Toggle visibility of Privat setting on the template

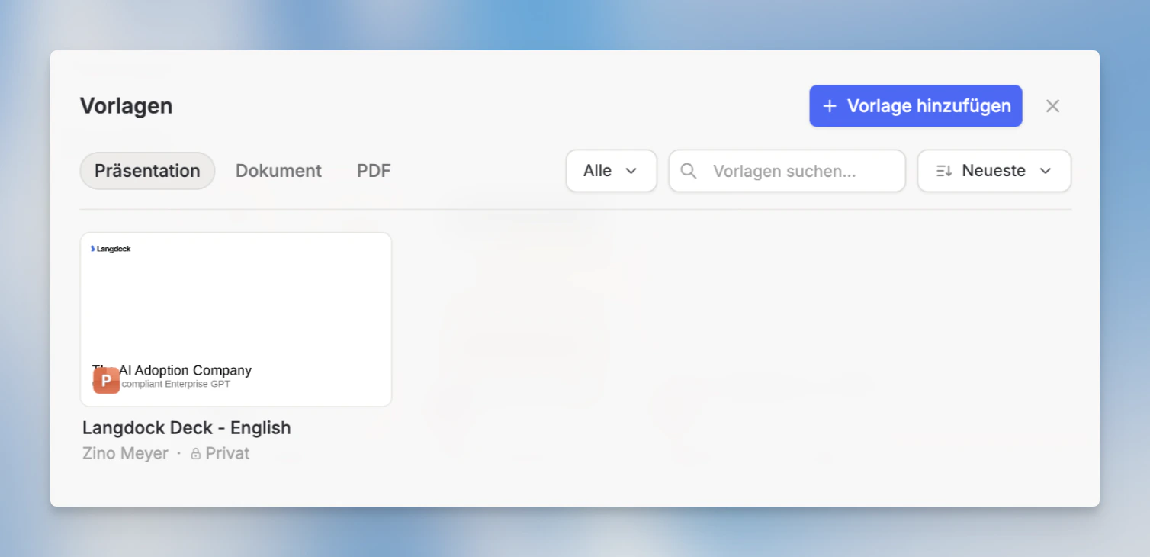(x=220, y=453)
